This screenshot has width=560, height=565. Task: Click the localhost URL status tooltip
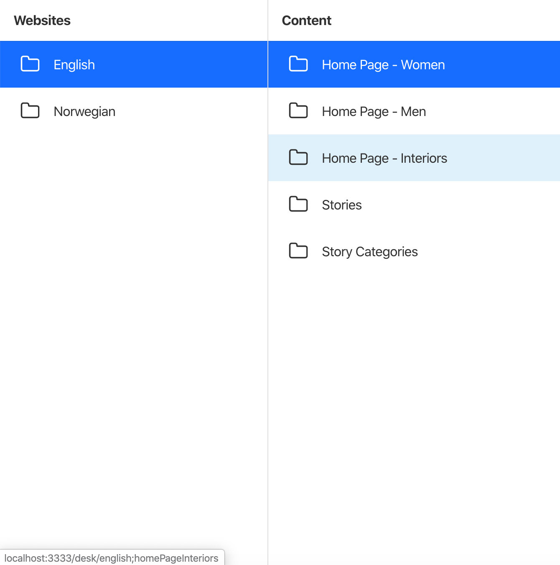point(112,558)
